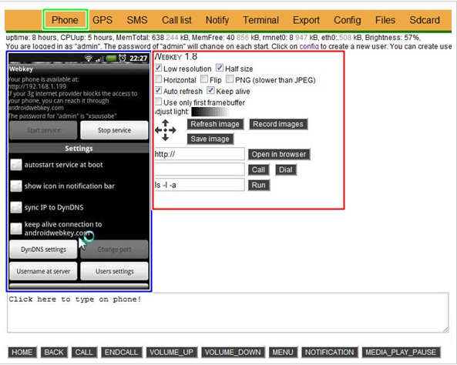Click the ENDCALL key button
Screen dimensions: 457x365
pyautogui.click(x=121, y=352)
